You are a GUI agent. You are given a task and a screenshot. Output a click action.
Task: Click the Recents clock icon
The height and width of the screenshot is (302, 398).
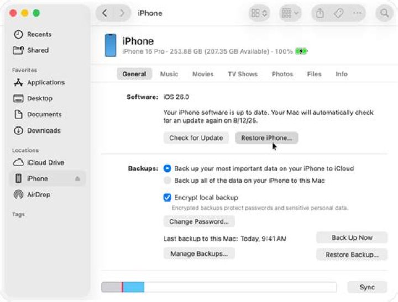pos(18,34)
